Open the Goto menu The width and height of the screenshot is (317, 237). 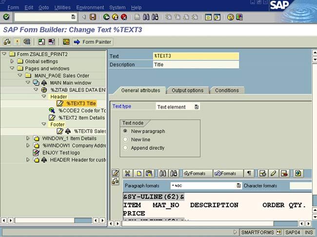click(x=44, y=7)
